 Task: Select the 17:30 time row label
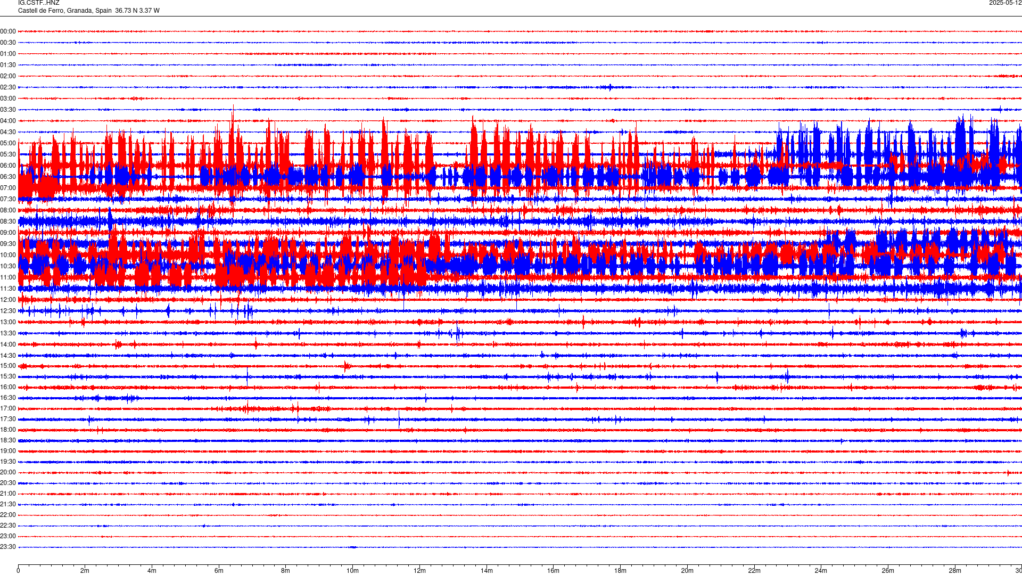[8, 419]
